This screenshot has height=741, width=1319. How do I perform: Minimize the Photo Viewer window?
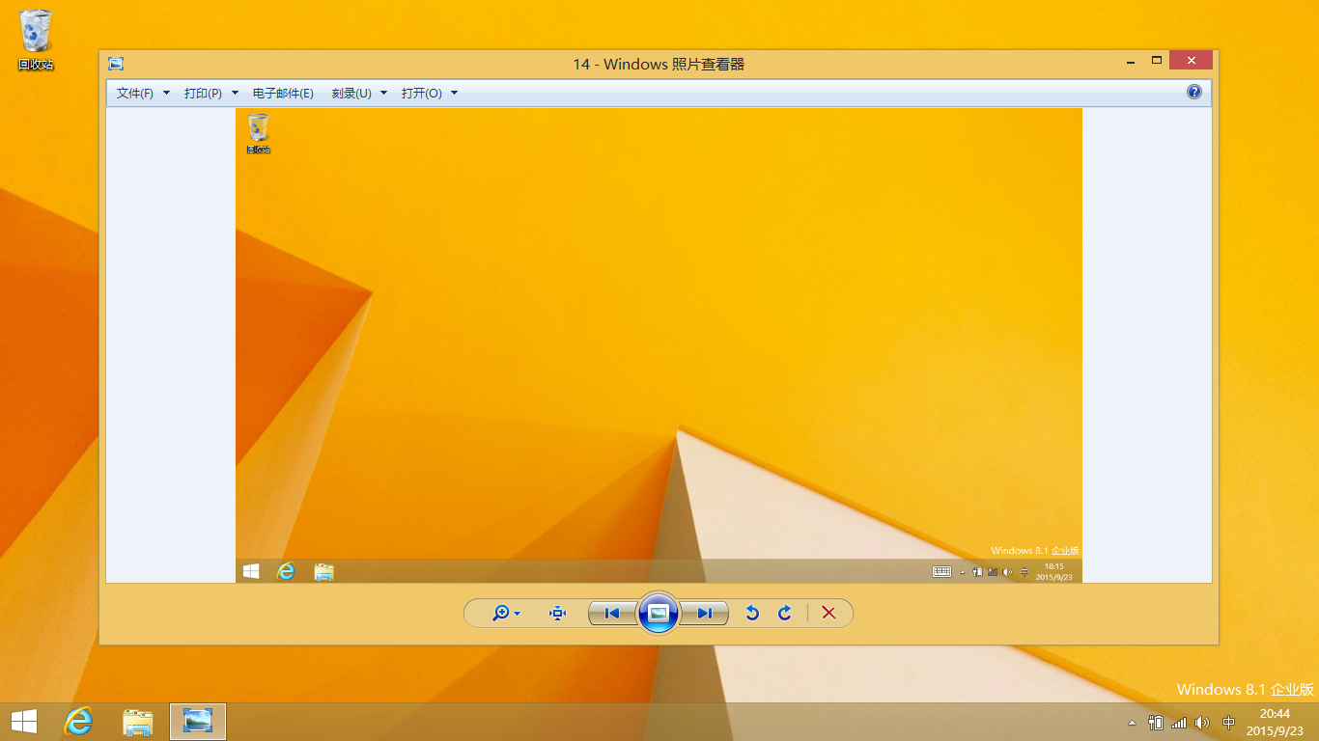point(1130,61)
